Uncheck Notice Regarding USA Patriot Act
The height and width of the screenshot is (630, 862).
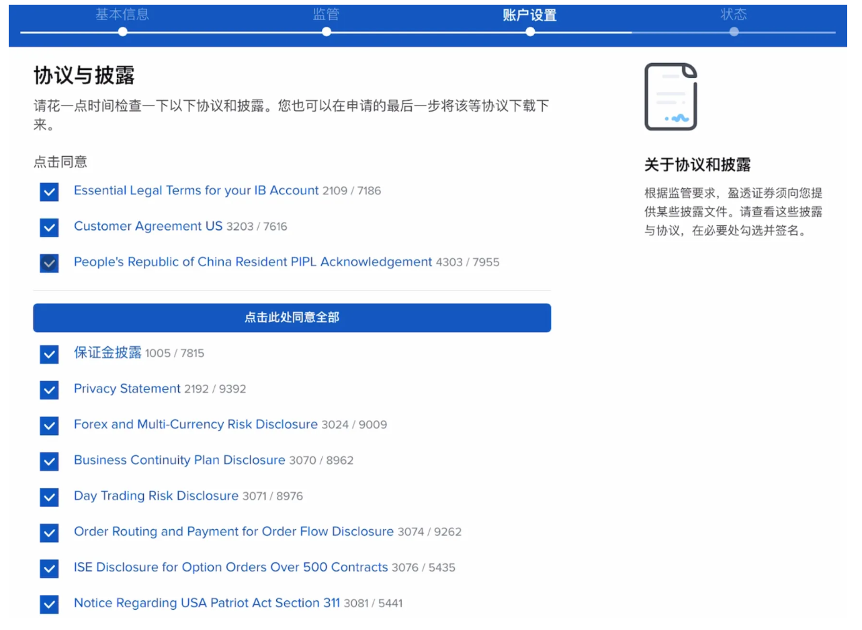tap(49, 604)
